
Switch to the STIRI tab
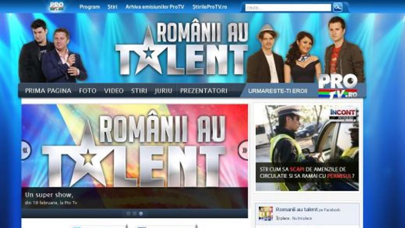click(139, 91)
